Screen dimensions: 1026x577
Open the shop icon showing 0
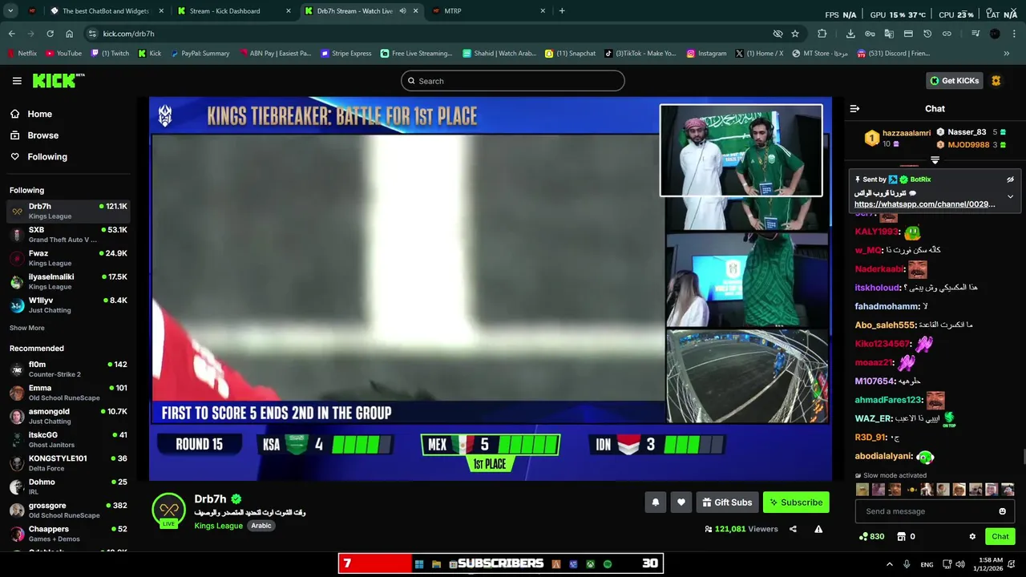click(906, 537)
